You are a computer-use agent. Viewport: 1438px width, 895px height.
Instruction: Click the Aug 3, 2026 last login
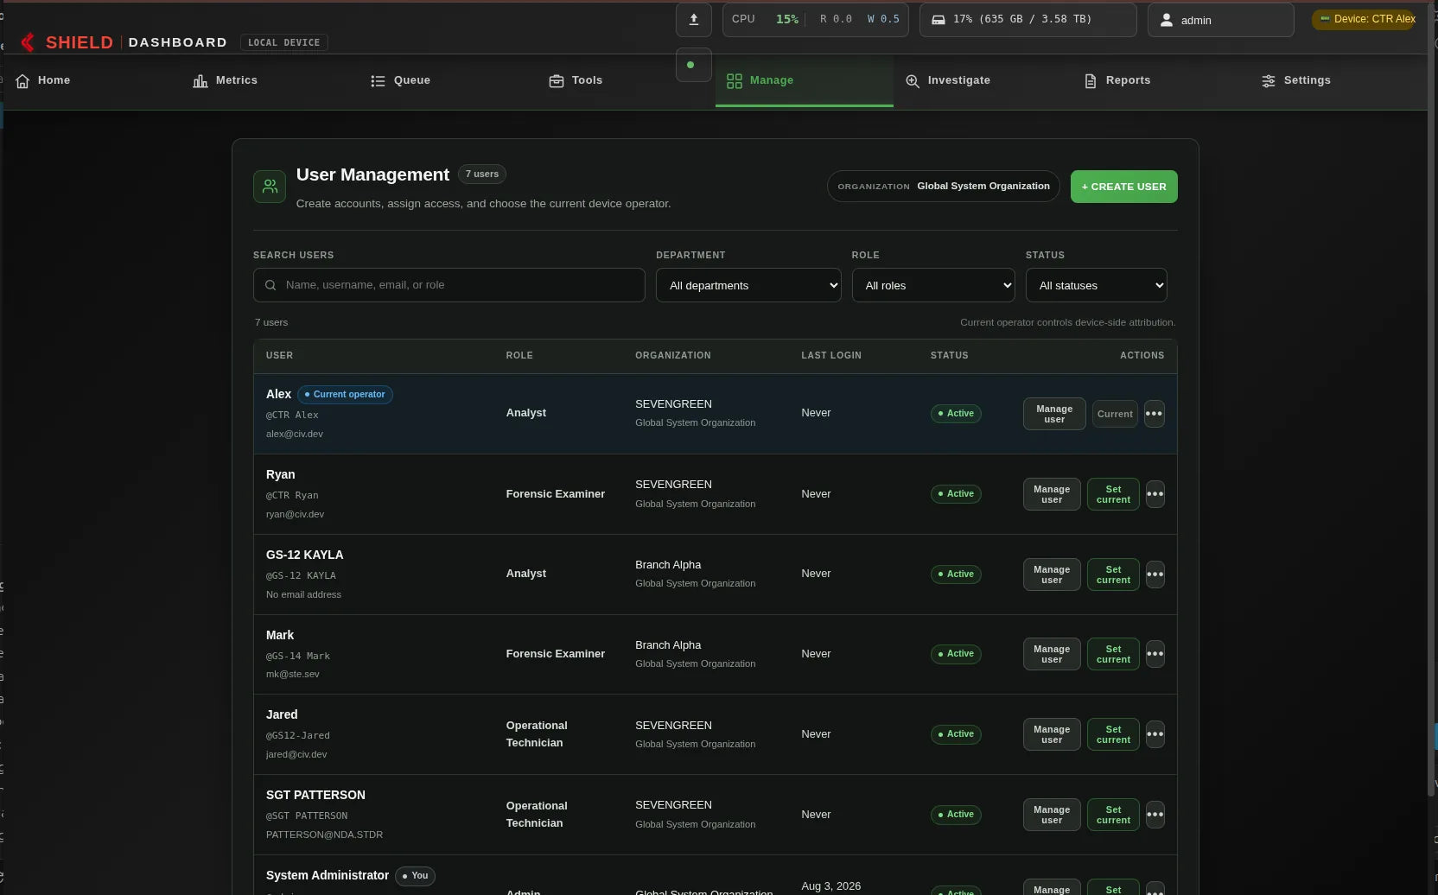pos(831,886)
